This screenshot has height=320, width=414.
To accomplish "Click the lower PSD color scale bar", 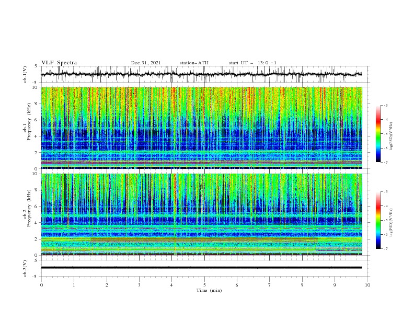I will (x=378, y=220).
